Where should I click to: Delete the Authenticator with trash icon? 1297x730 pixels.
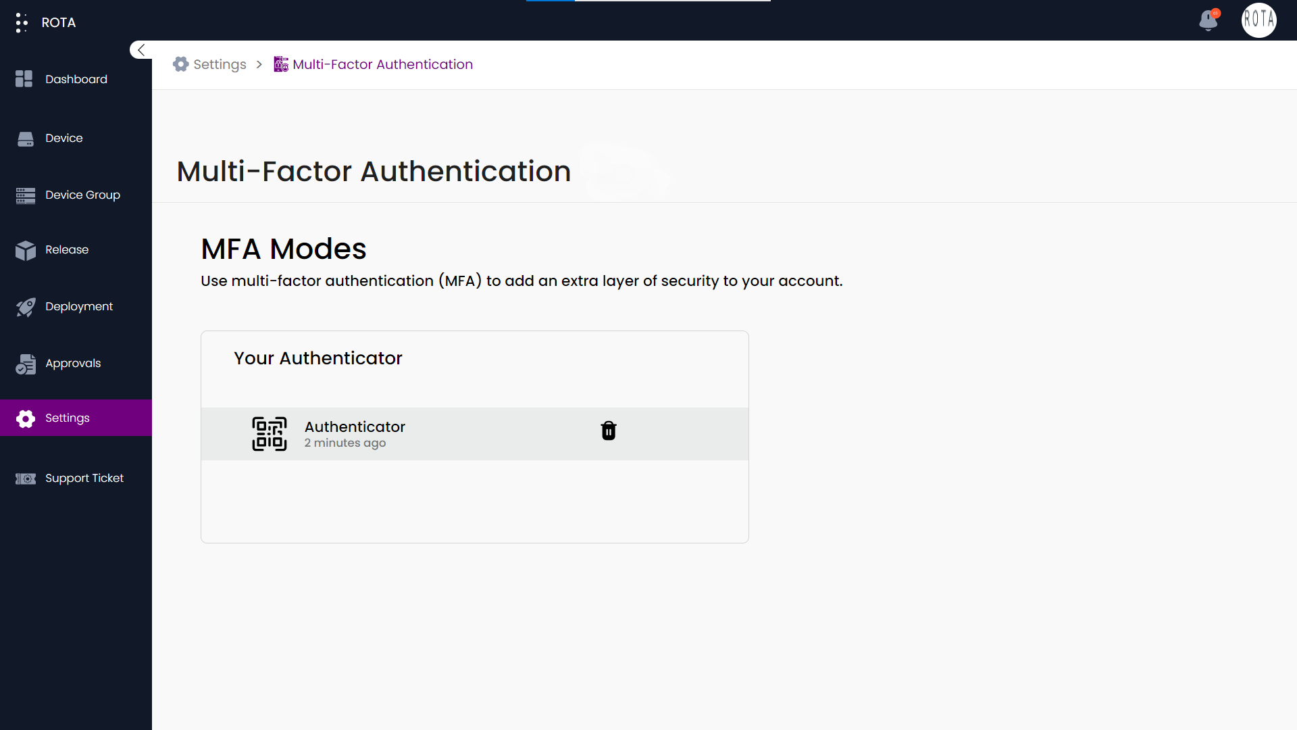pos(608,431)
